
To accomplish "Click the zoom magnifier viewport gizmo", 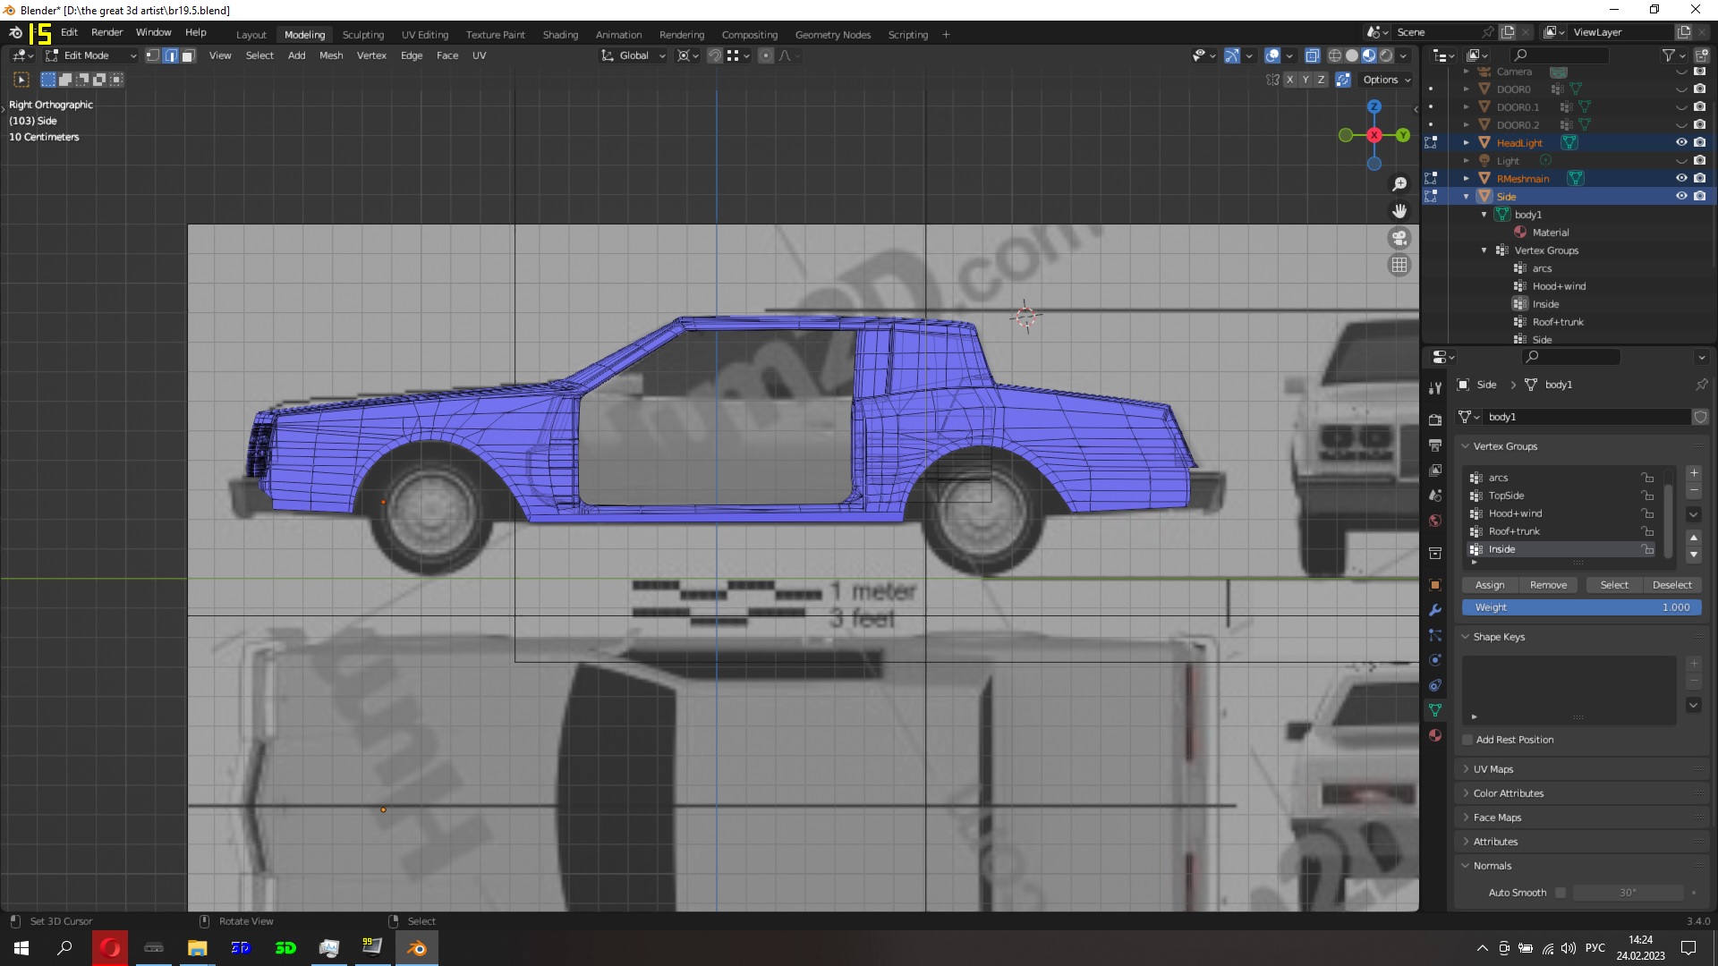I will coord(1399,184).
